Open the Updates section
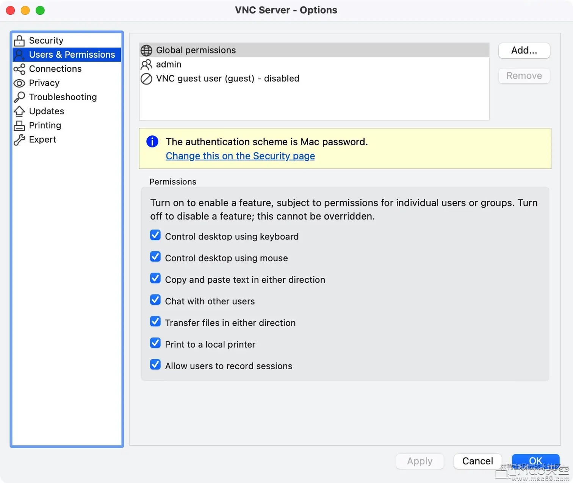The image size is (573, 483). [67, 111]
